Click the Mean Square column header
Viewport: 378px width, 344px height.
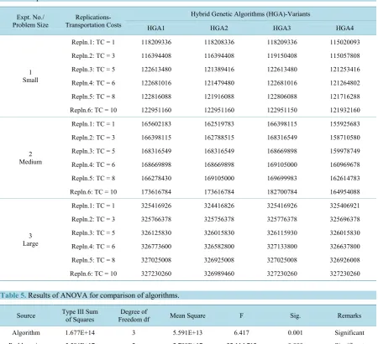tap(187, 315)
